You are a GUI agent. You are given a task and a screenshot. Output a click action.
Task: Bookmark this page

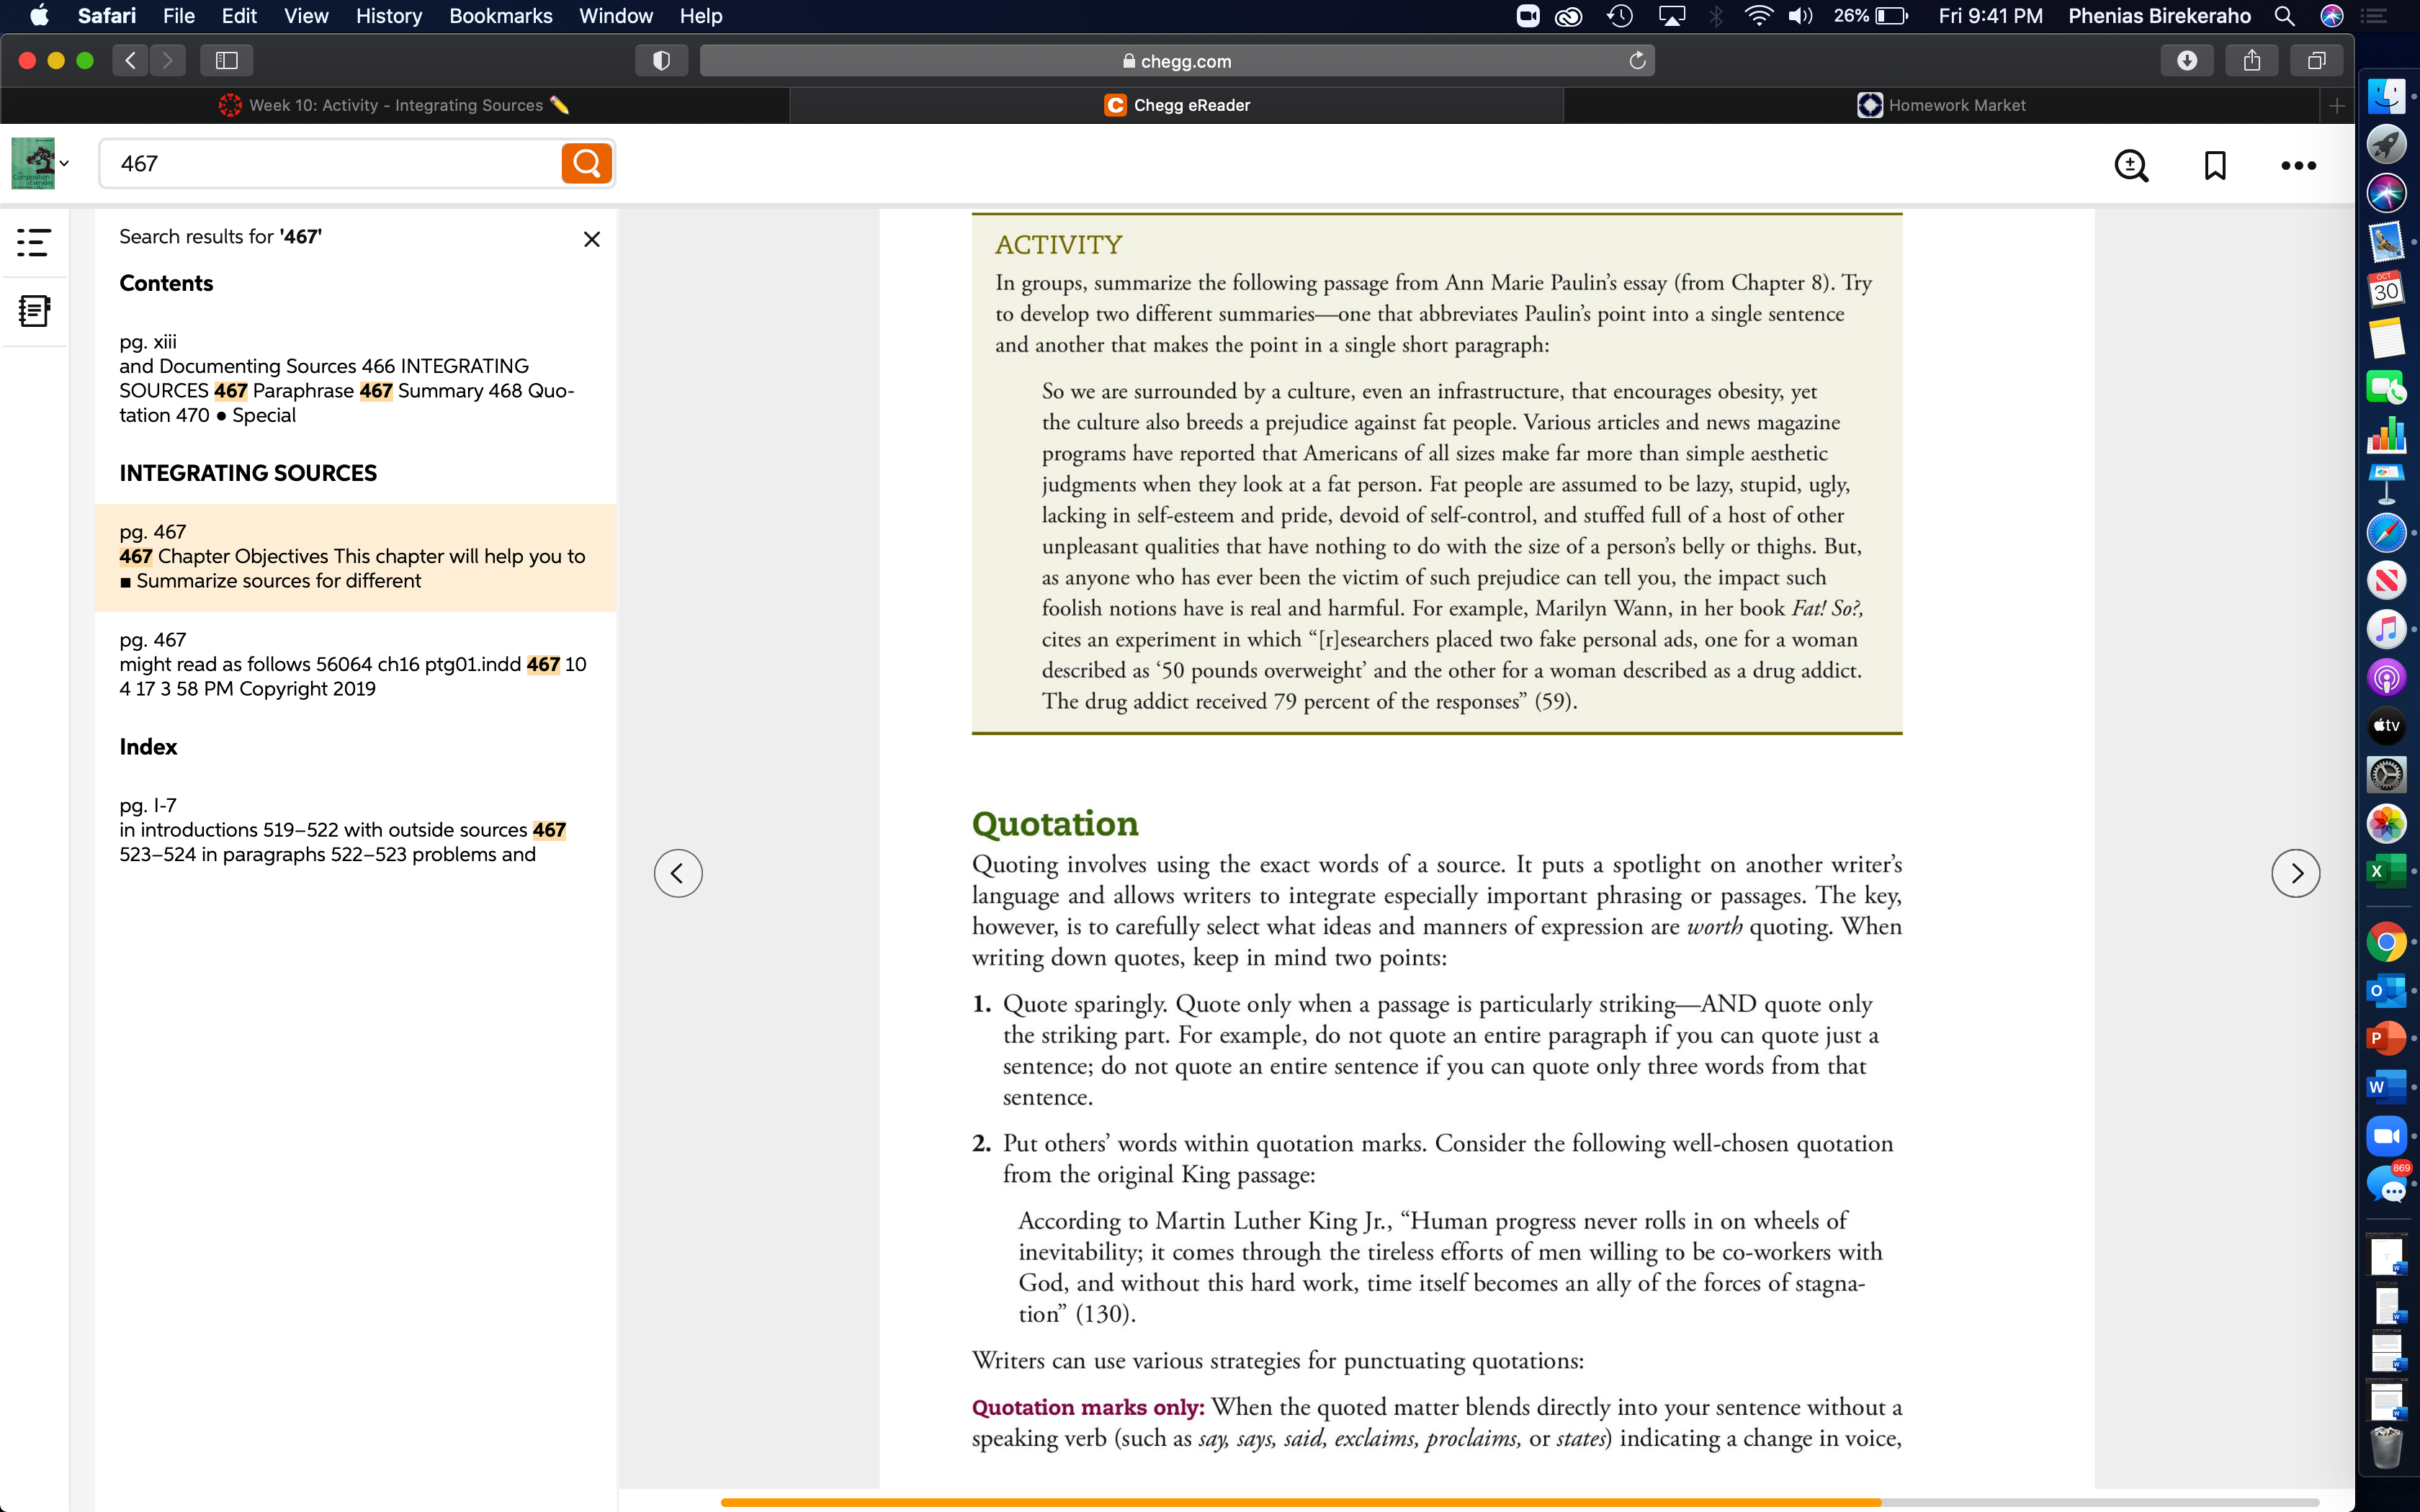2215,165
